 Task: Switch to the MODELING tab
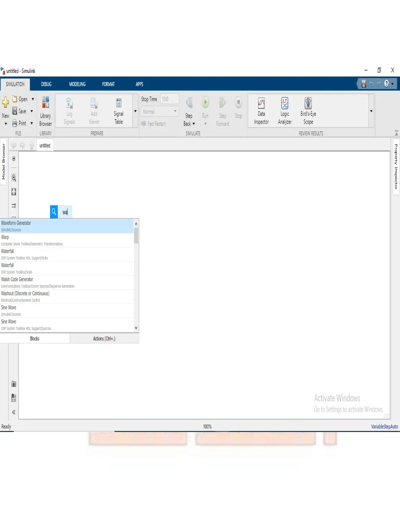[x=77, y=84]
